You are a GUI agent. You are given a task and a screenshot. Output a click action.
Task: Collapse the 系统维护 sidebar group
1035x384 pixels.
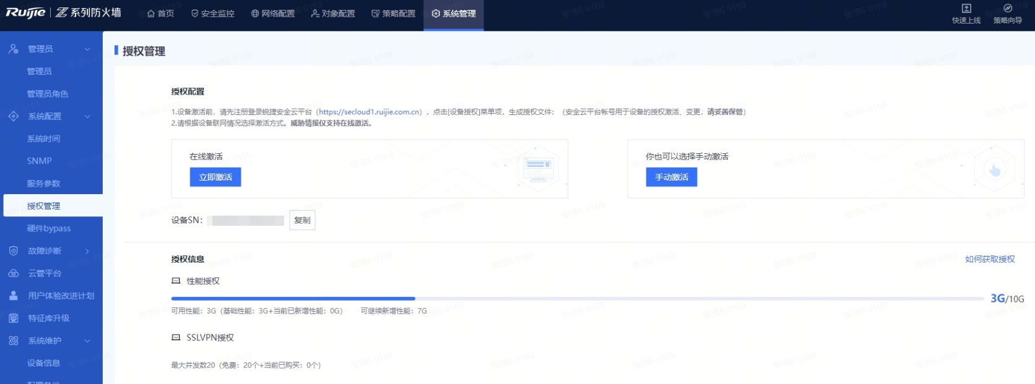tap(87, 341)
